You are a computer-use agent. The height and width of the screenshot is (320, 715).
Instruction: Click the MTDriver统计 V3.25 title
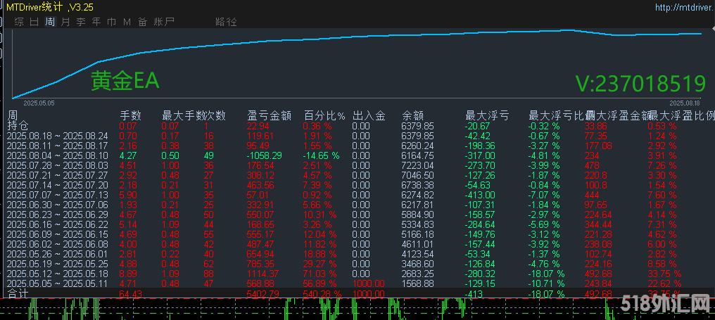pyautogui.click(x=50, y=7)
